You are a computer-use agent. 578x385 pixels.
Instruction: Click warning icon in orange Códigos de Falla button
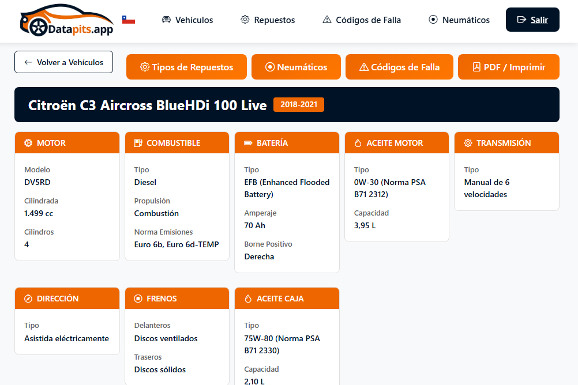point(364,67)
